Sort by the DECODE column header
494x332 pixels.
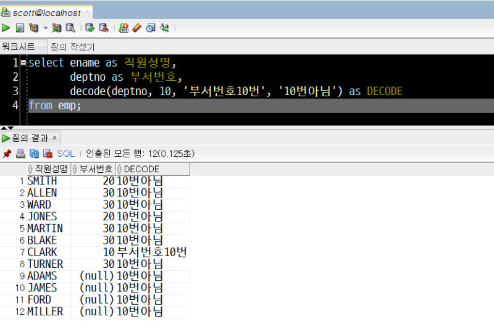(x=153, y=169)
